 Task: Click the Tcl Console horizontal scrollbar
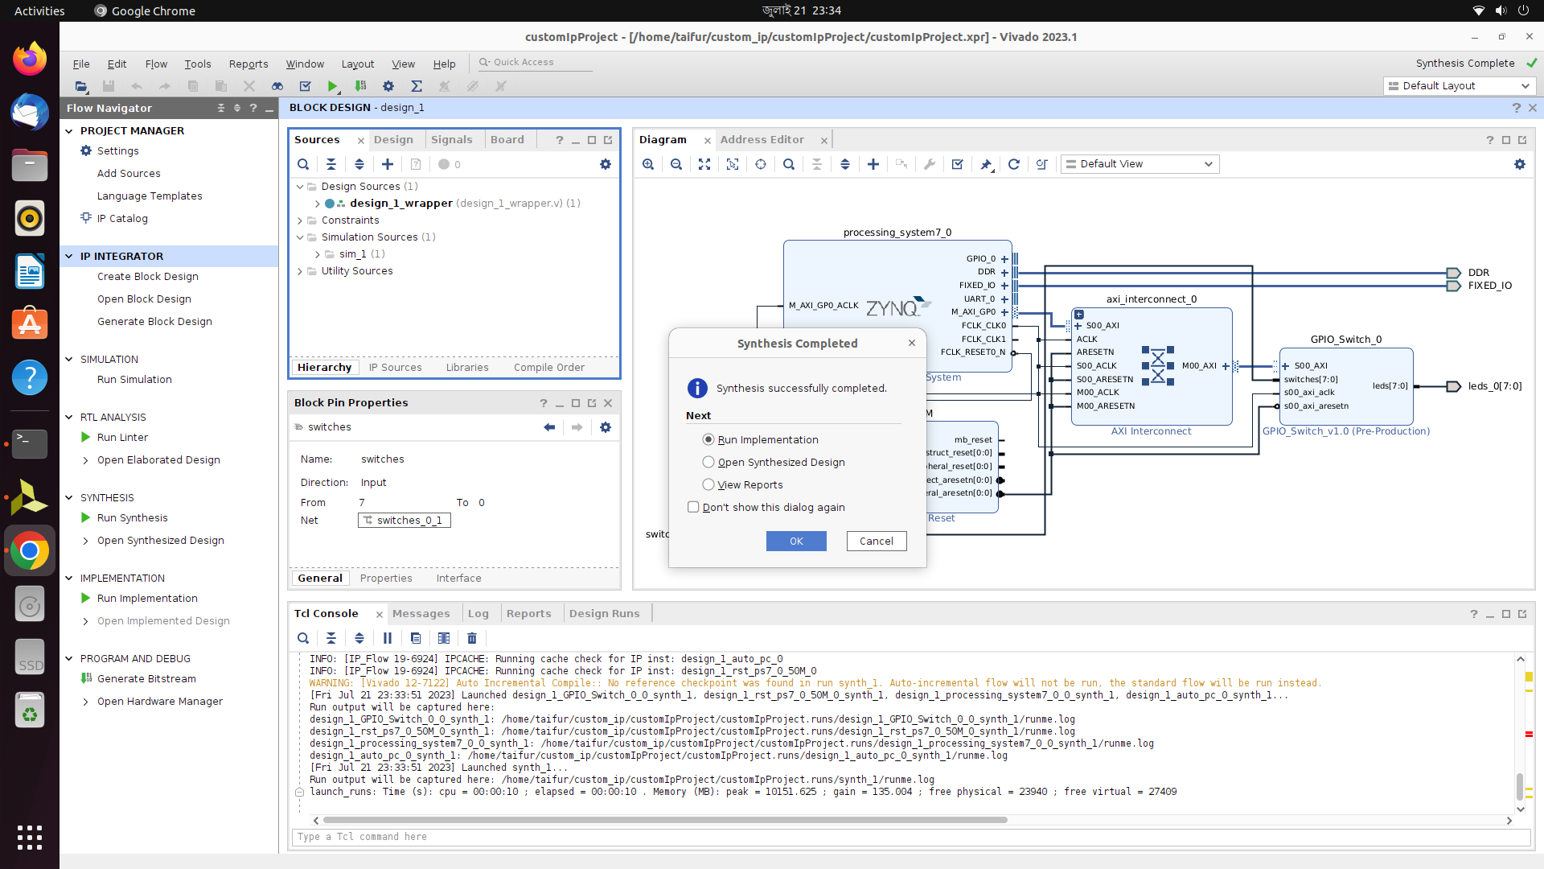[664, 820]
